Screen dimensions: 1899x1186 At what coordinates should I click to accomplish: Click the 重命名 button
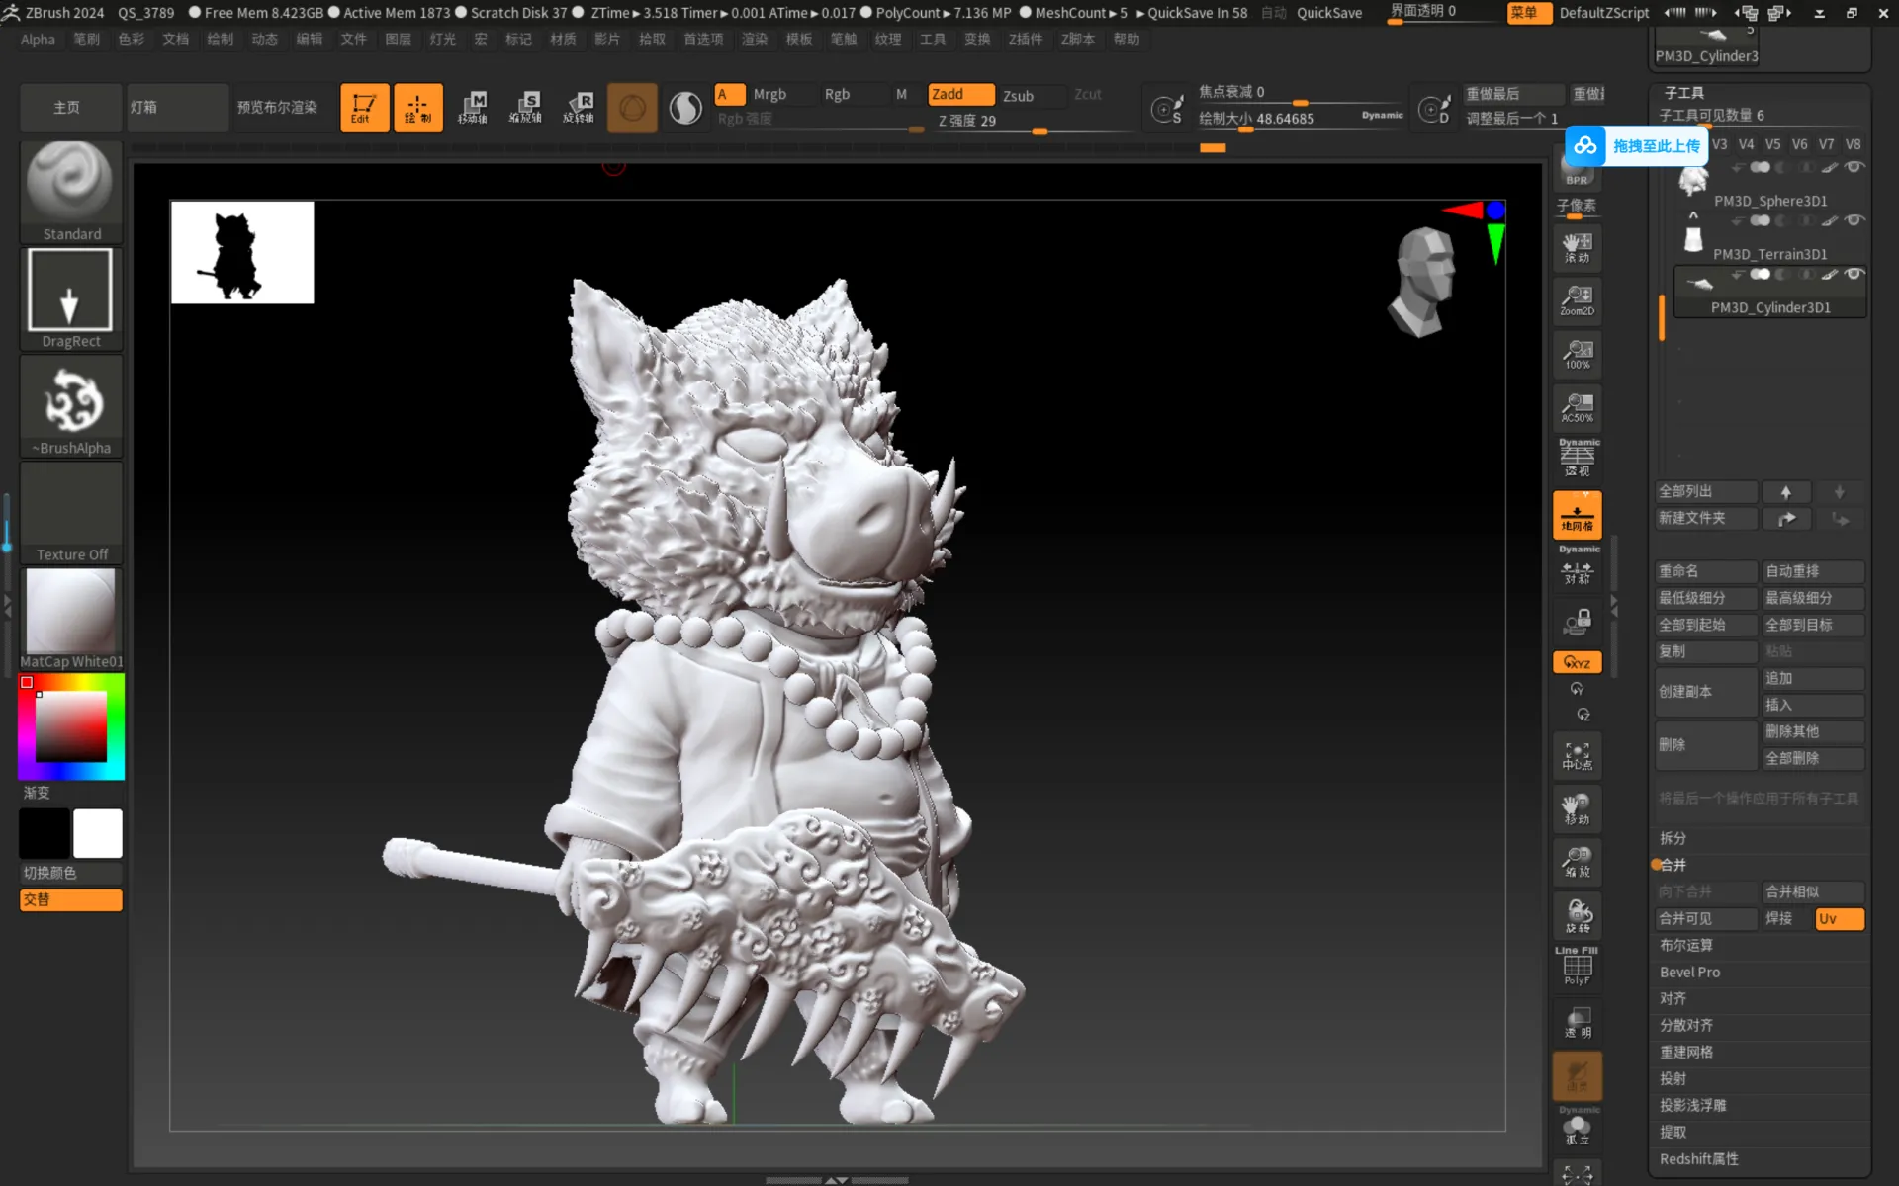1705,571
